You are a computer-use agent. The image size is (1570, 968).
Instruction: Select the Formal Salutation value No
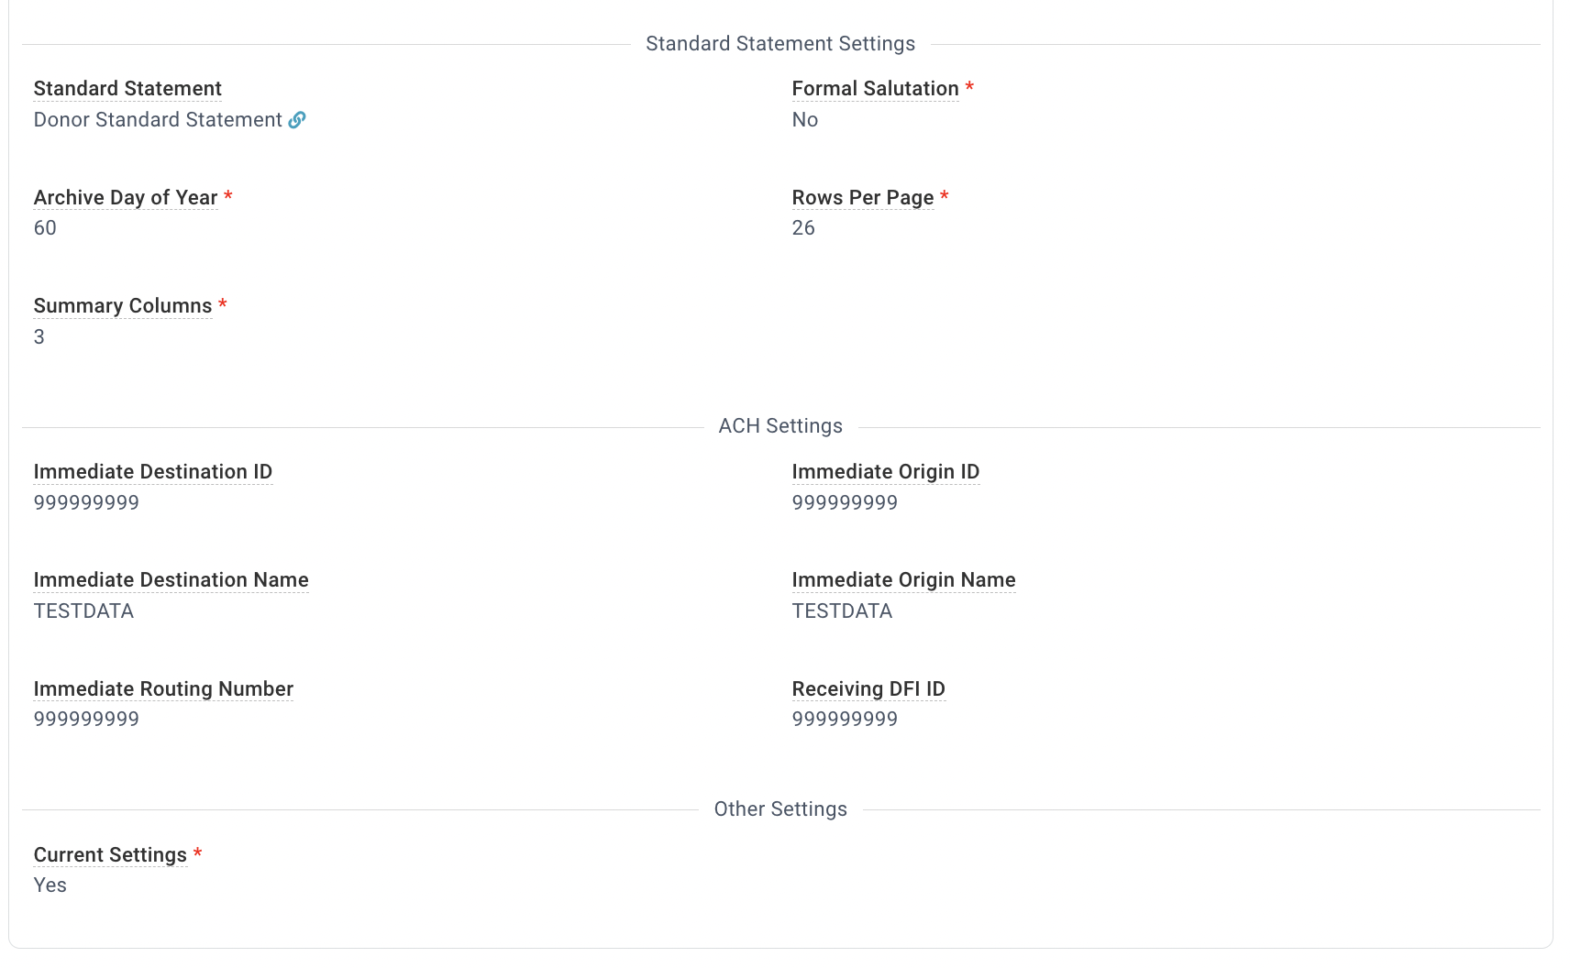click(x=805, y=120)
